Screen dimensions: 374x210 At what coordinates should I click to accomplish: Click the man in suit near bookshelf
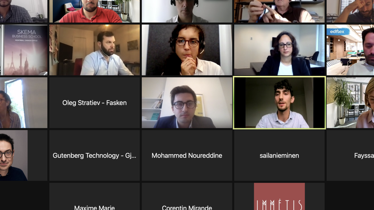(187, 103)
